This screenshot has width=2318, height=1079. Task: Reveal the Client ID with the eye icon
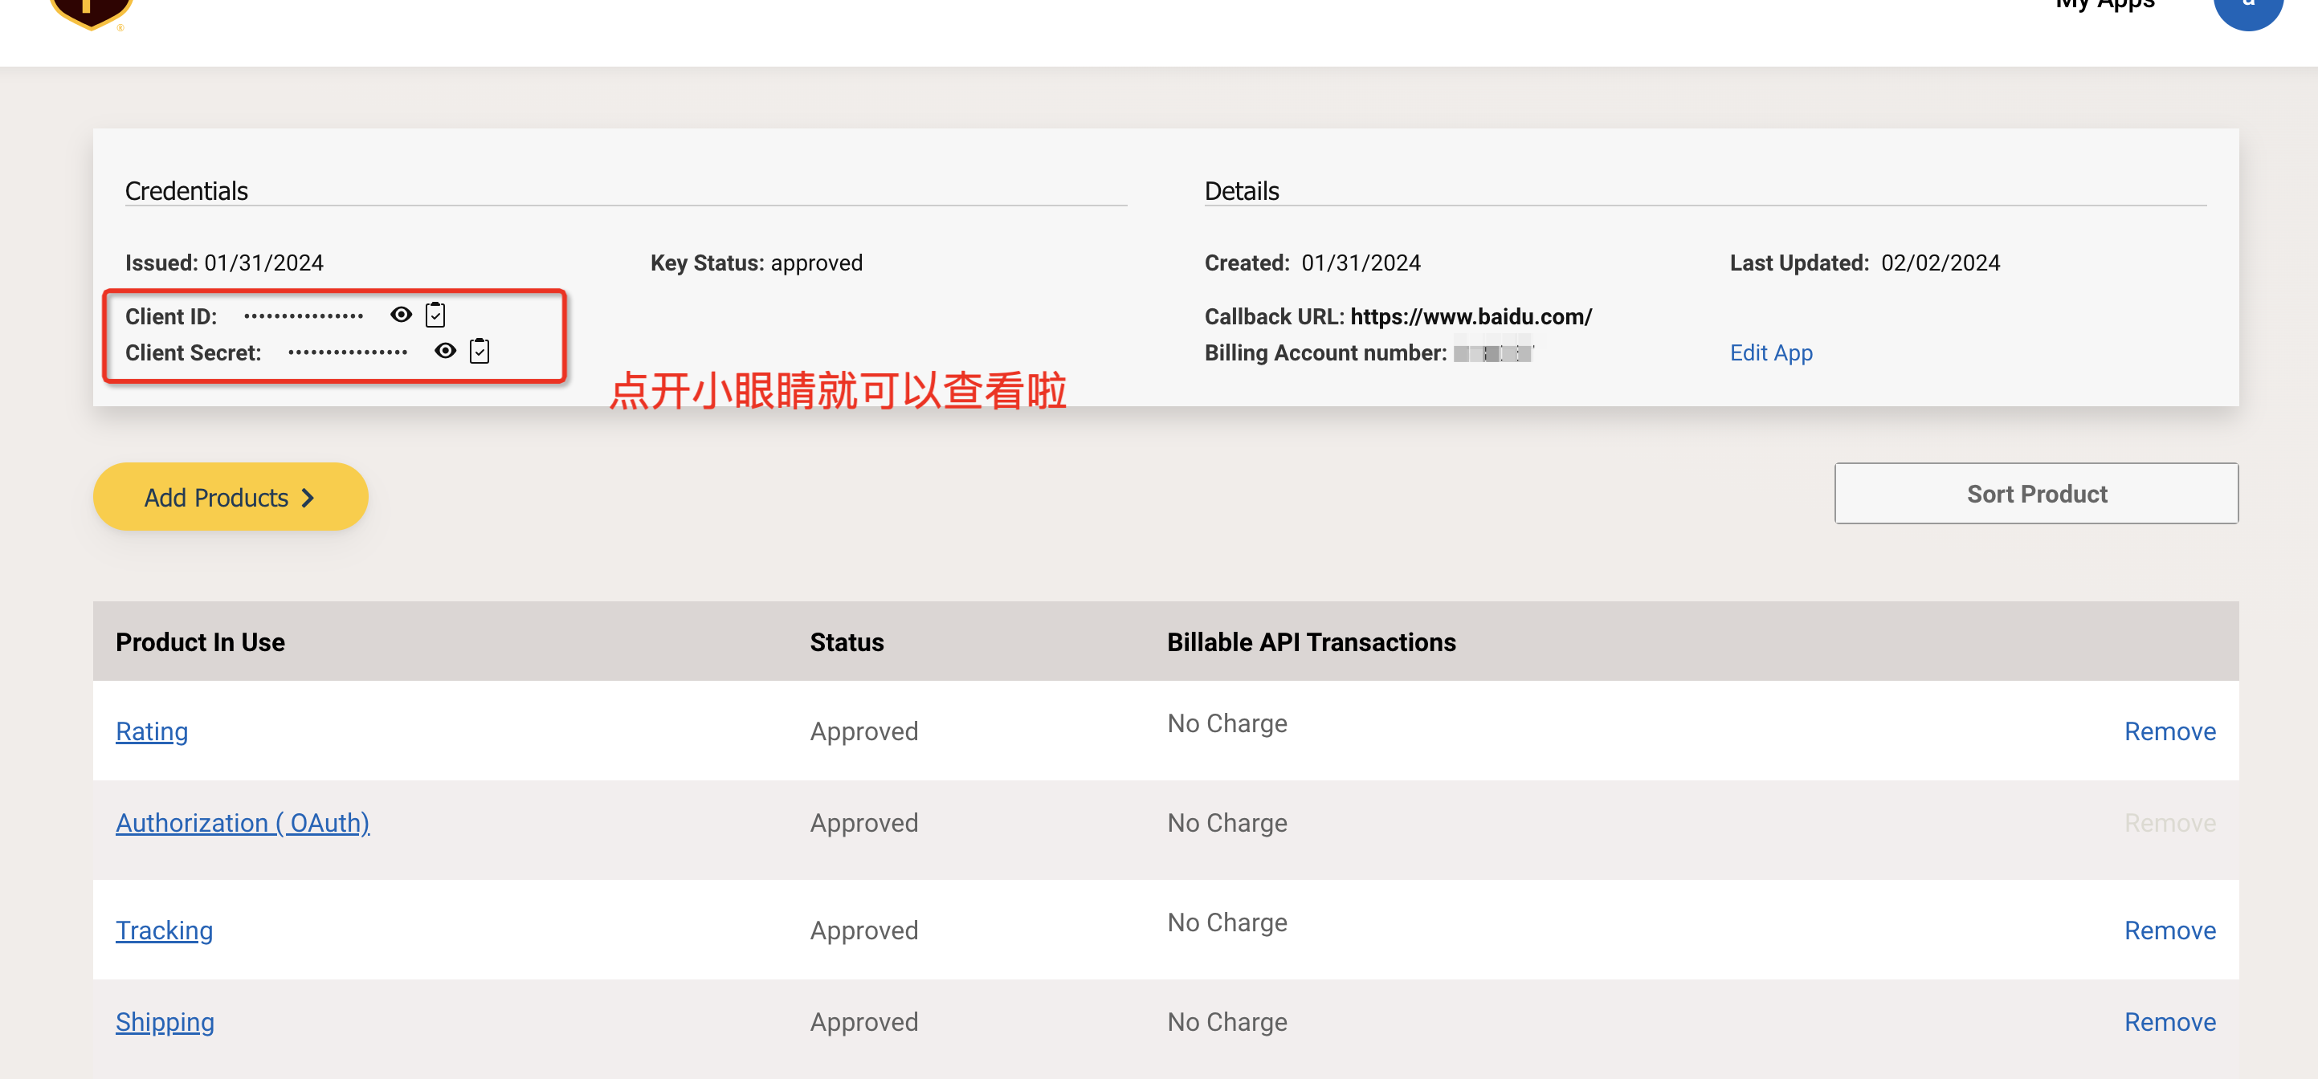402,315
